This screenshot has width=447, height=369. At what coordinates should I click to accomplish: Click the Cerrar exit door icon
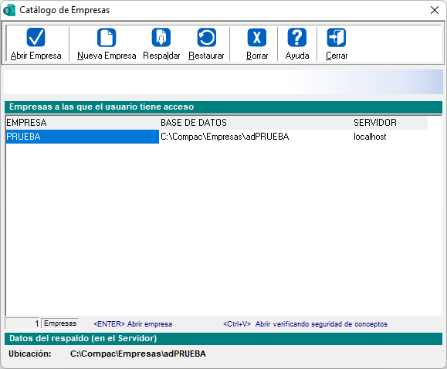pos(337,37)
